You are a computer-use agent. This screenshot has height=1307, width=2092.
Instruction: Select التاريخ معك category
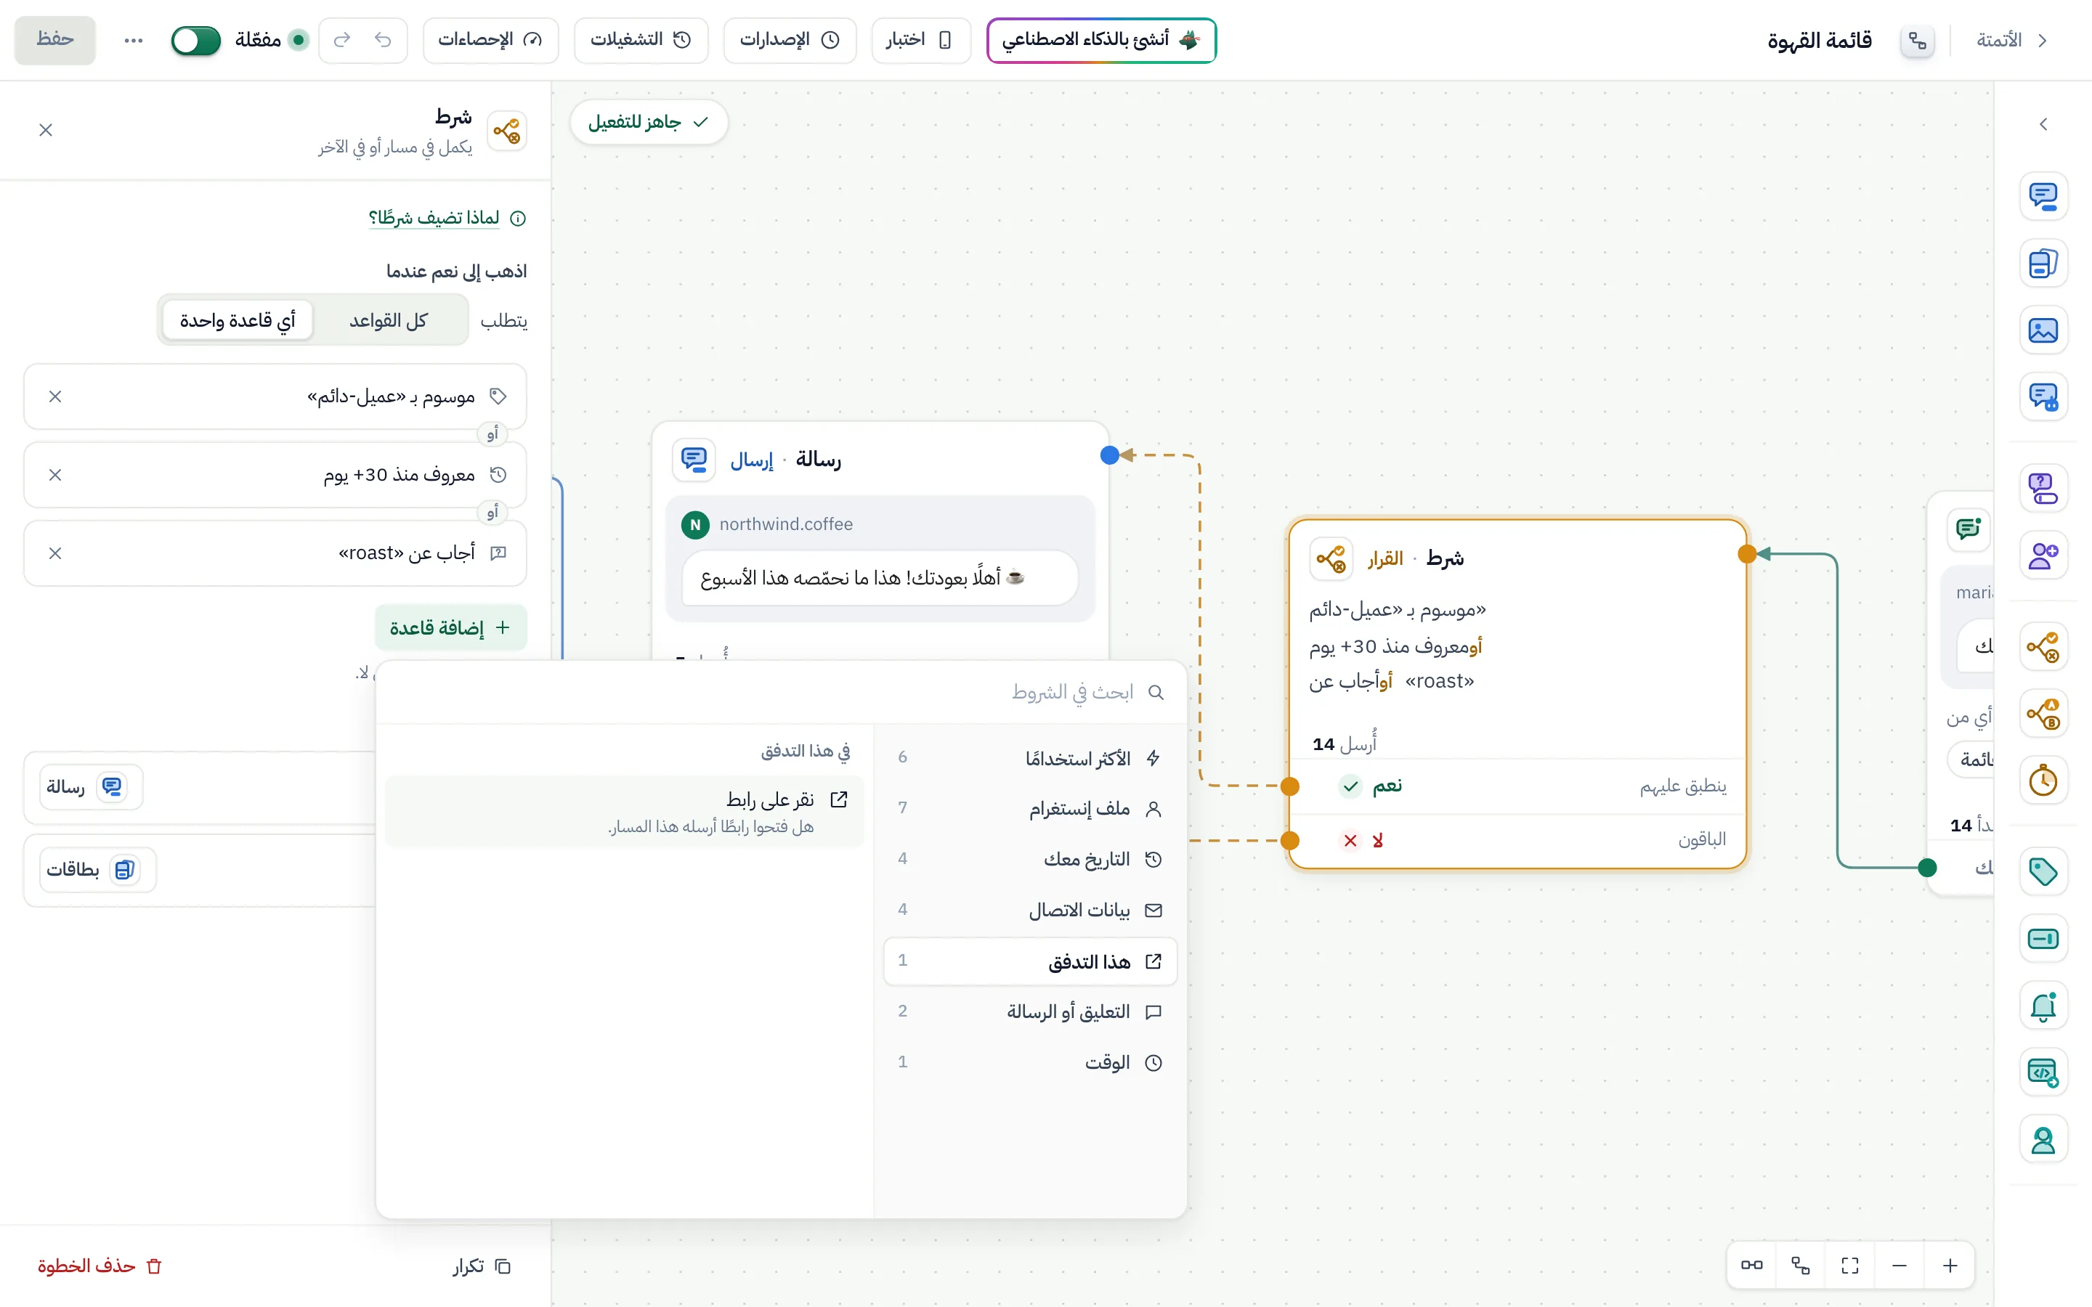[x=1029, y=859]
